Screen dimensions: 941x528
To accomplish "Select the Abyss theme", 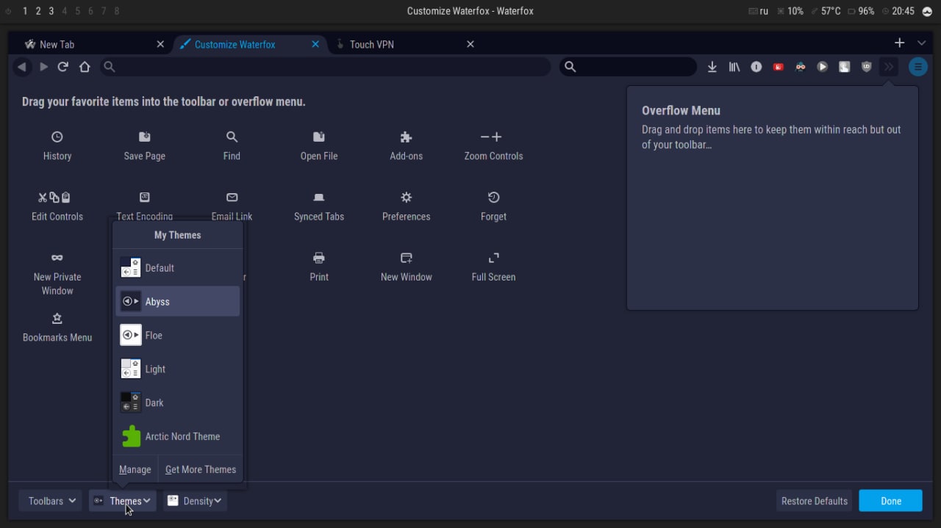I will [x=177, y=302].
